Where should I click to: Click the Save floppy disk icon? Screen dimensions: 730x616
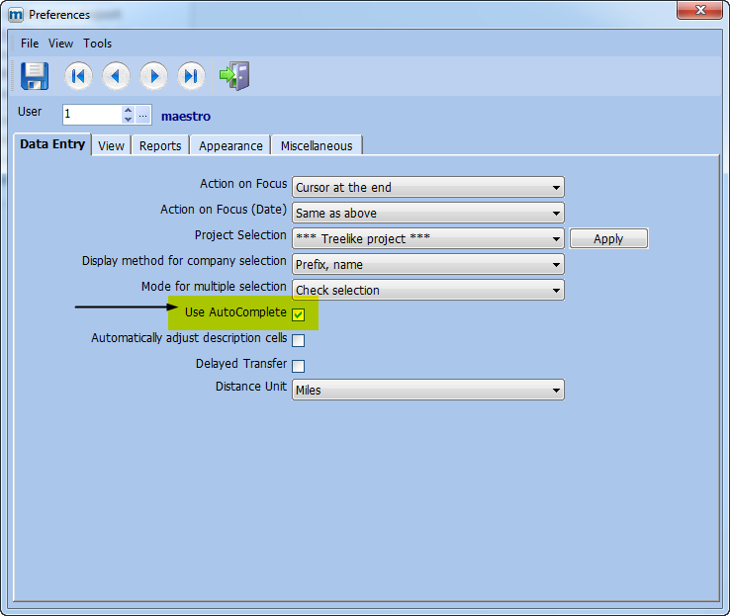click(x=35, y=76)
